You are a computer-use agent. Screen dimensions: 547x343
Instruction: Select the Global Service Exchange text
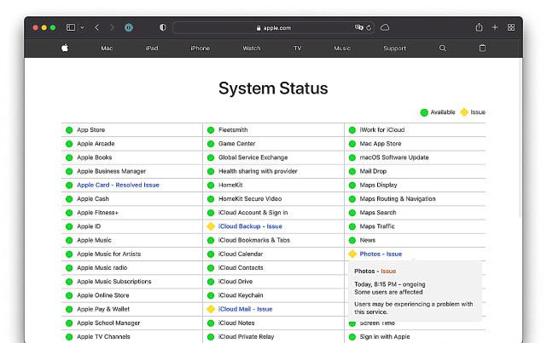pos(253,157)
